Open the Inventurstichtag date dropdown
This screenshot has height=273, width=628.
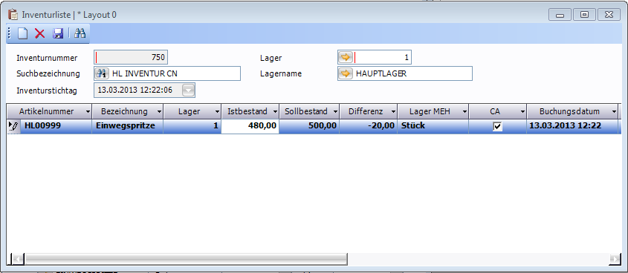pyautogui.click(x=189, y=91)
